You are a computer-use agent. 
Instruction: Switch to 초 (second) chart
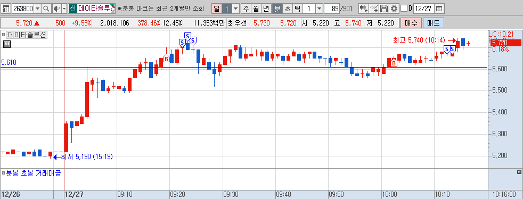(287, 9)
